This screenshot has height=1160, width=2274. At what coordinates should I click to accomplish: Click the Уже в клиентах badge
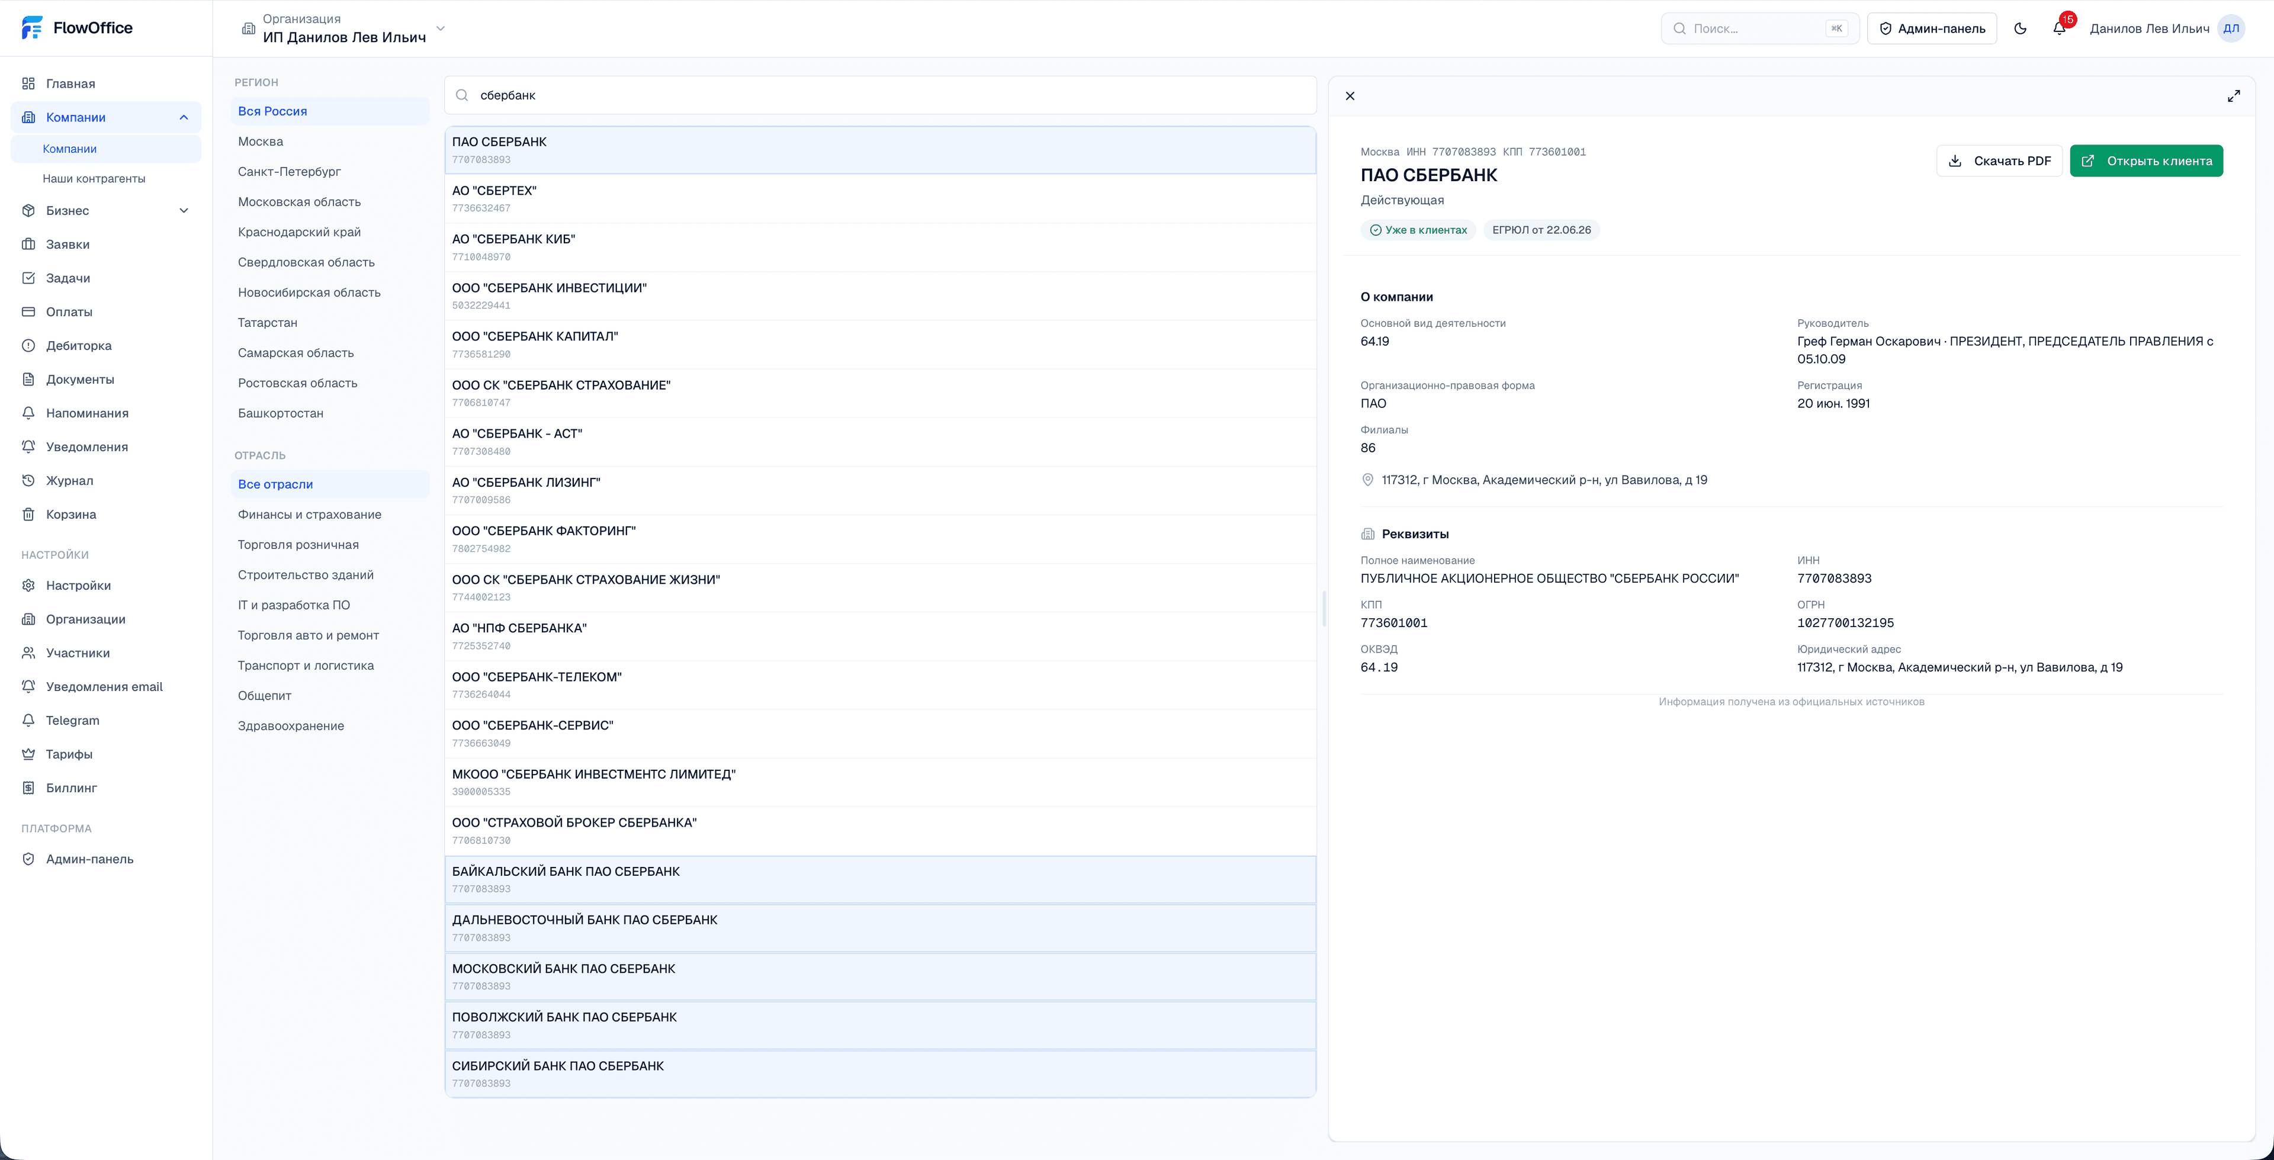pos(1418,230)
